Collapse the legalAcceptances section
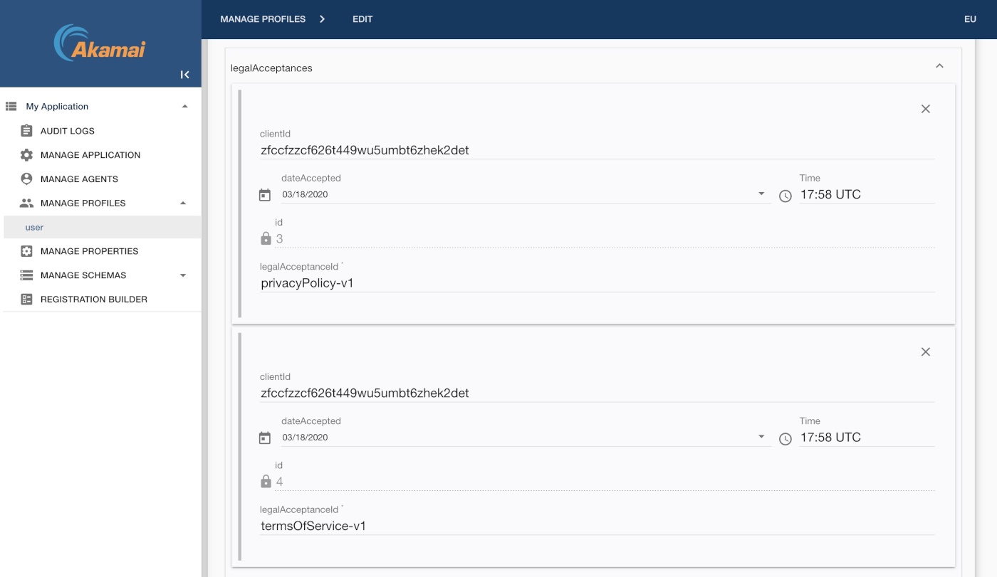 coord(939,66)
